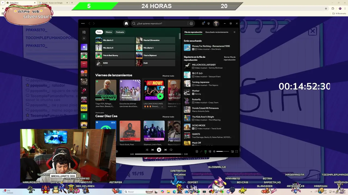Screen dimensions: 348x195
Task: Pause playback with the pause button
Action: coord(159,150)
